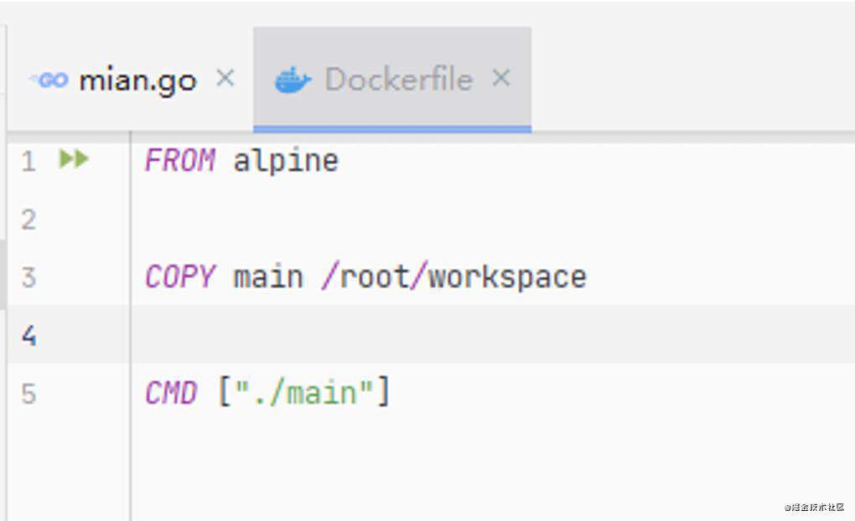Click line number 2 in gutter

point(28,219)
